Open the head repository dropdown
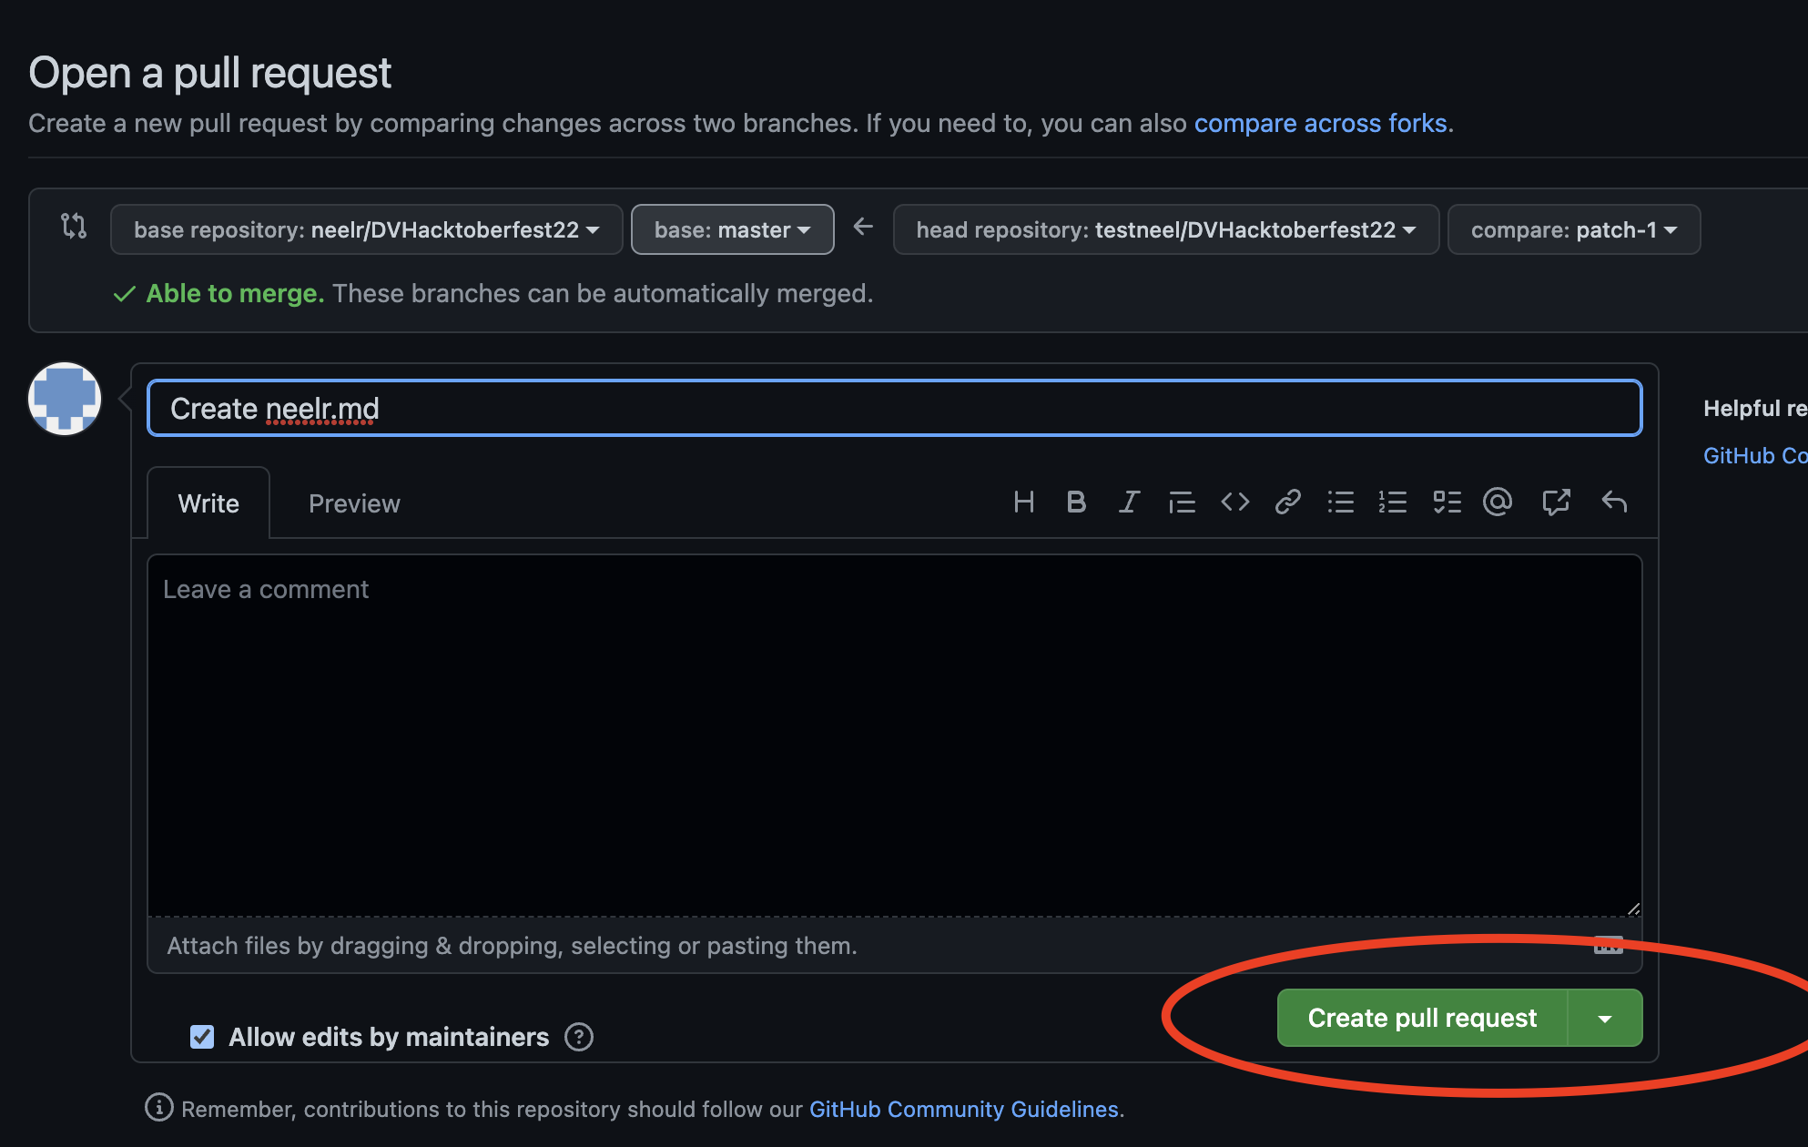This screenshot has height=1147, width=1808. [1166, 229]
